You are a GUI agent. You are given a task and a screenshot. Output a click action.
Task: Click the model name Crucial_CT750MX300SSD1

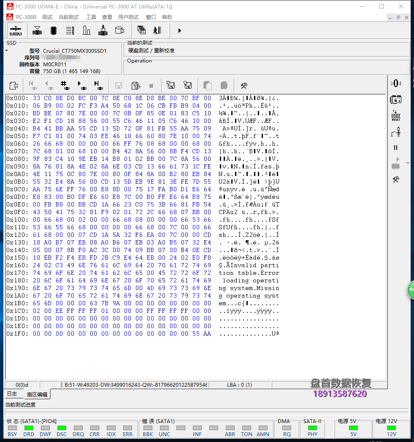(x=75, y=51)
